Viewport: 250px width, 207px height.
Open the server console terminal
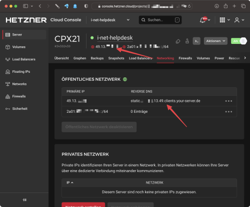point(196,41)
